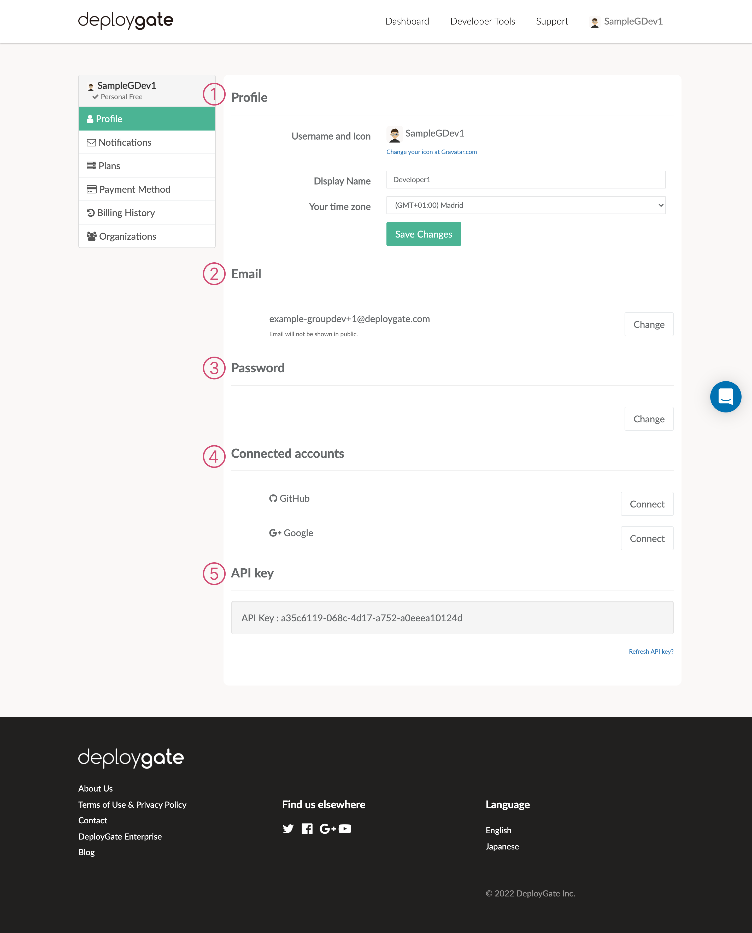
Task: Open Developer Tools from the top menu
Action: pos(482,21)
